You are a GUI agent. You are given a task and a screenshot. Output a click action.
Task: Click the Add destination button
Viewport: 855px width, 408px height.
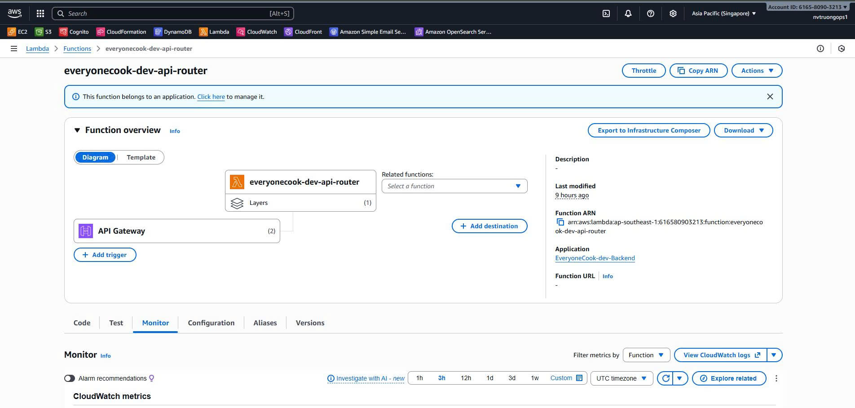tap(489, 226)
